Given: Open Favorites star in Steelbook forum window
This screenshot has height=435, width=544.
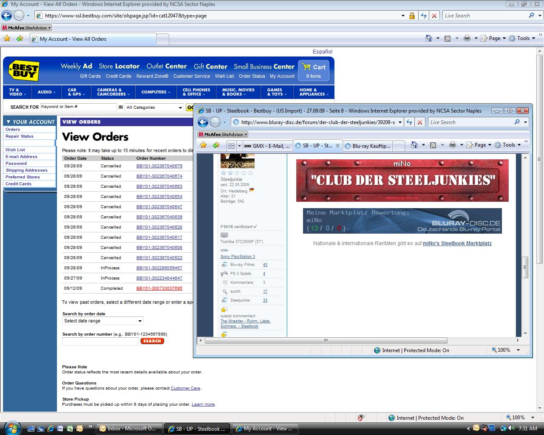Looking at the screenshot, I should coord(204,145).
